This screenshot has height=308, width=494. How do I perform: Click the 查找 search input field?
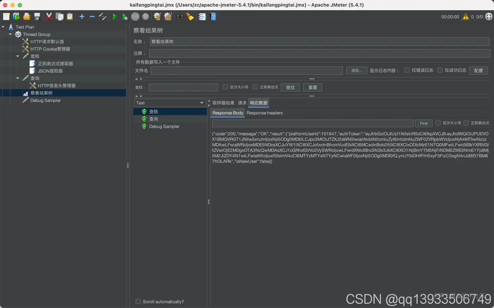coord(183,87)
